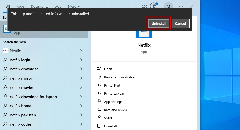This screenshot has height=130, width=240.
Task: Click search icon next to netflix codes
Action: click(5, 124)
